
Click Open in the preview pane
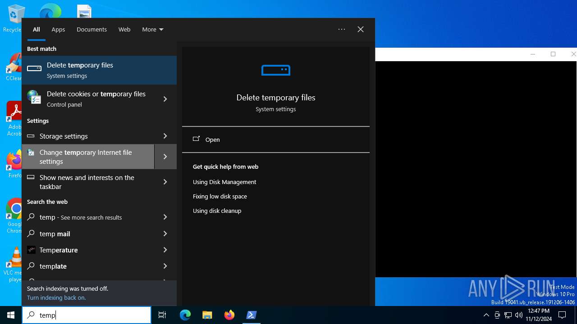pyautogui.click(x=276, y=139)
